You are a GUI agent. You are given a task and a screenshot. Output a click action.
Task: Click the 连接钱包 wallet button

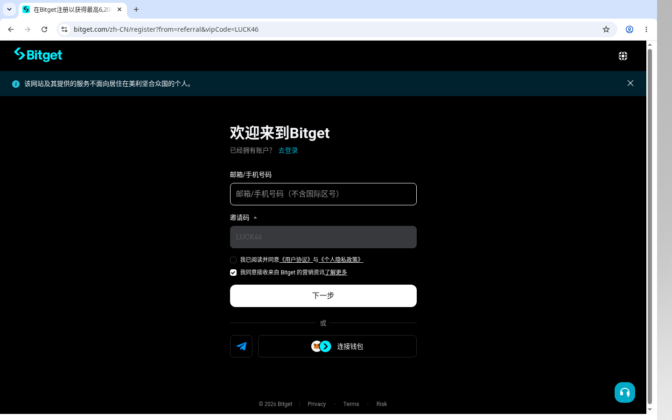(x=337, y=346)
